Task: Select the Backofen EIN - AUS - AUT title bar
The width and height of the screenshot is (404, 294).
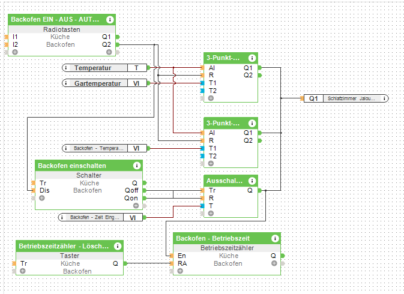Action: point(62,20)
